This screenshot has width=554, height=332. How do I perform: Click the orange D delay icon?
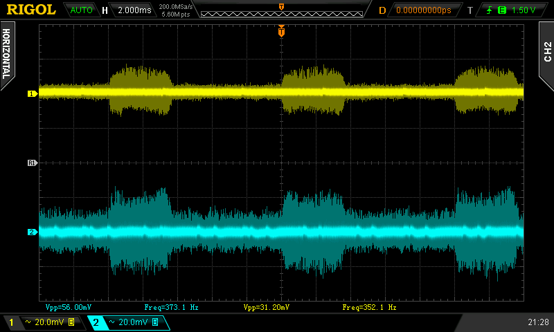pyautogui.click(x=382, y=10)
